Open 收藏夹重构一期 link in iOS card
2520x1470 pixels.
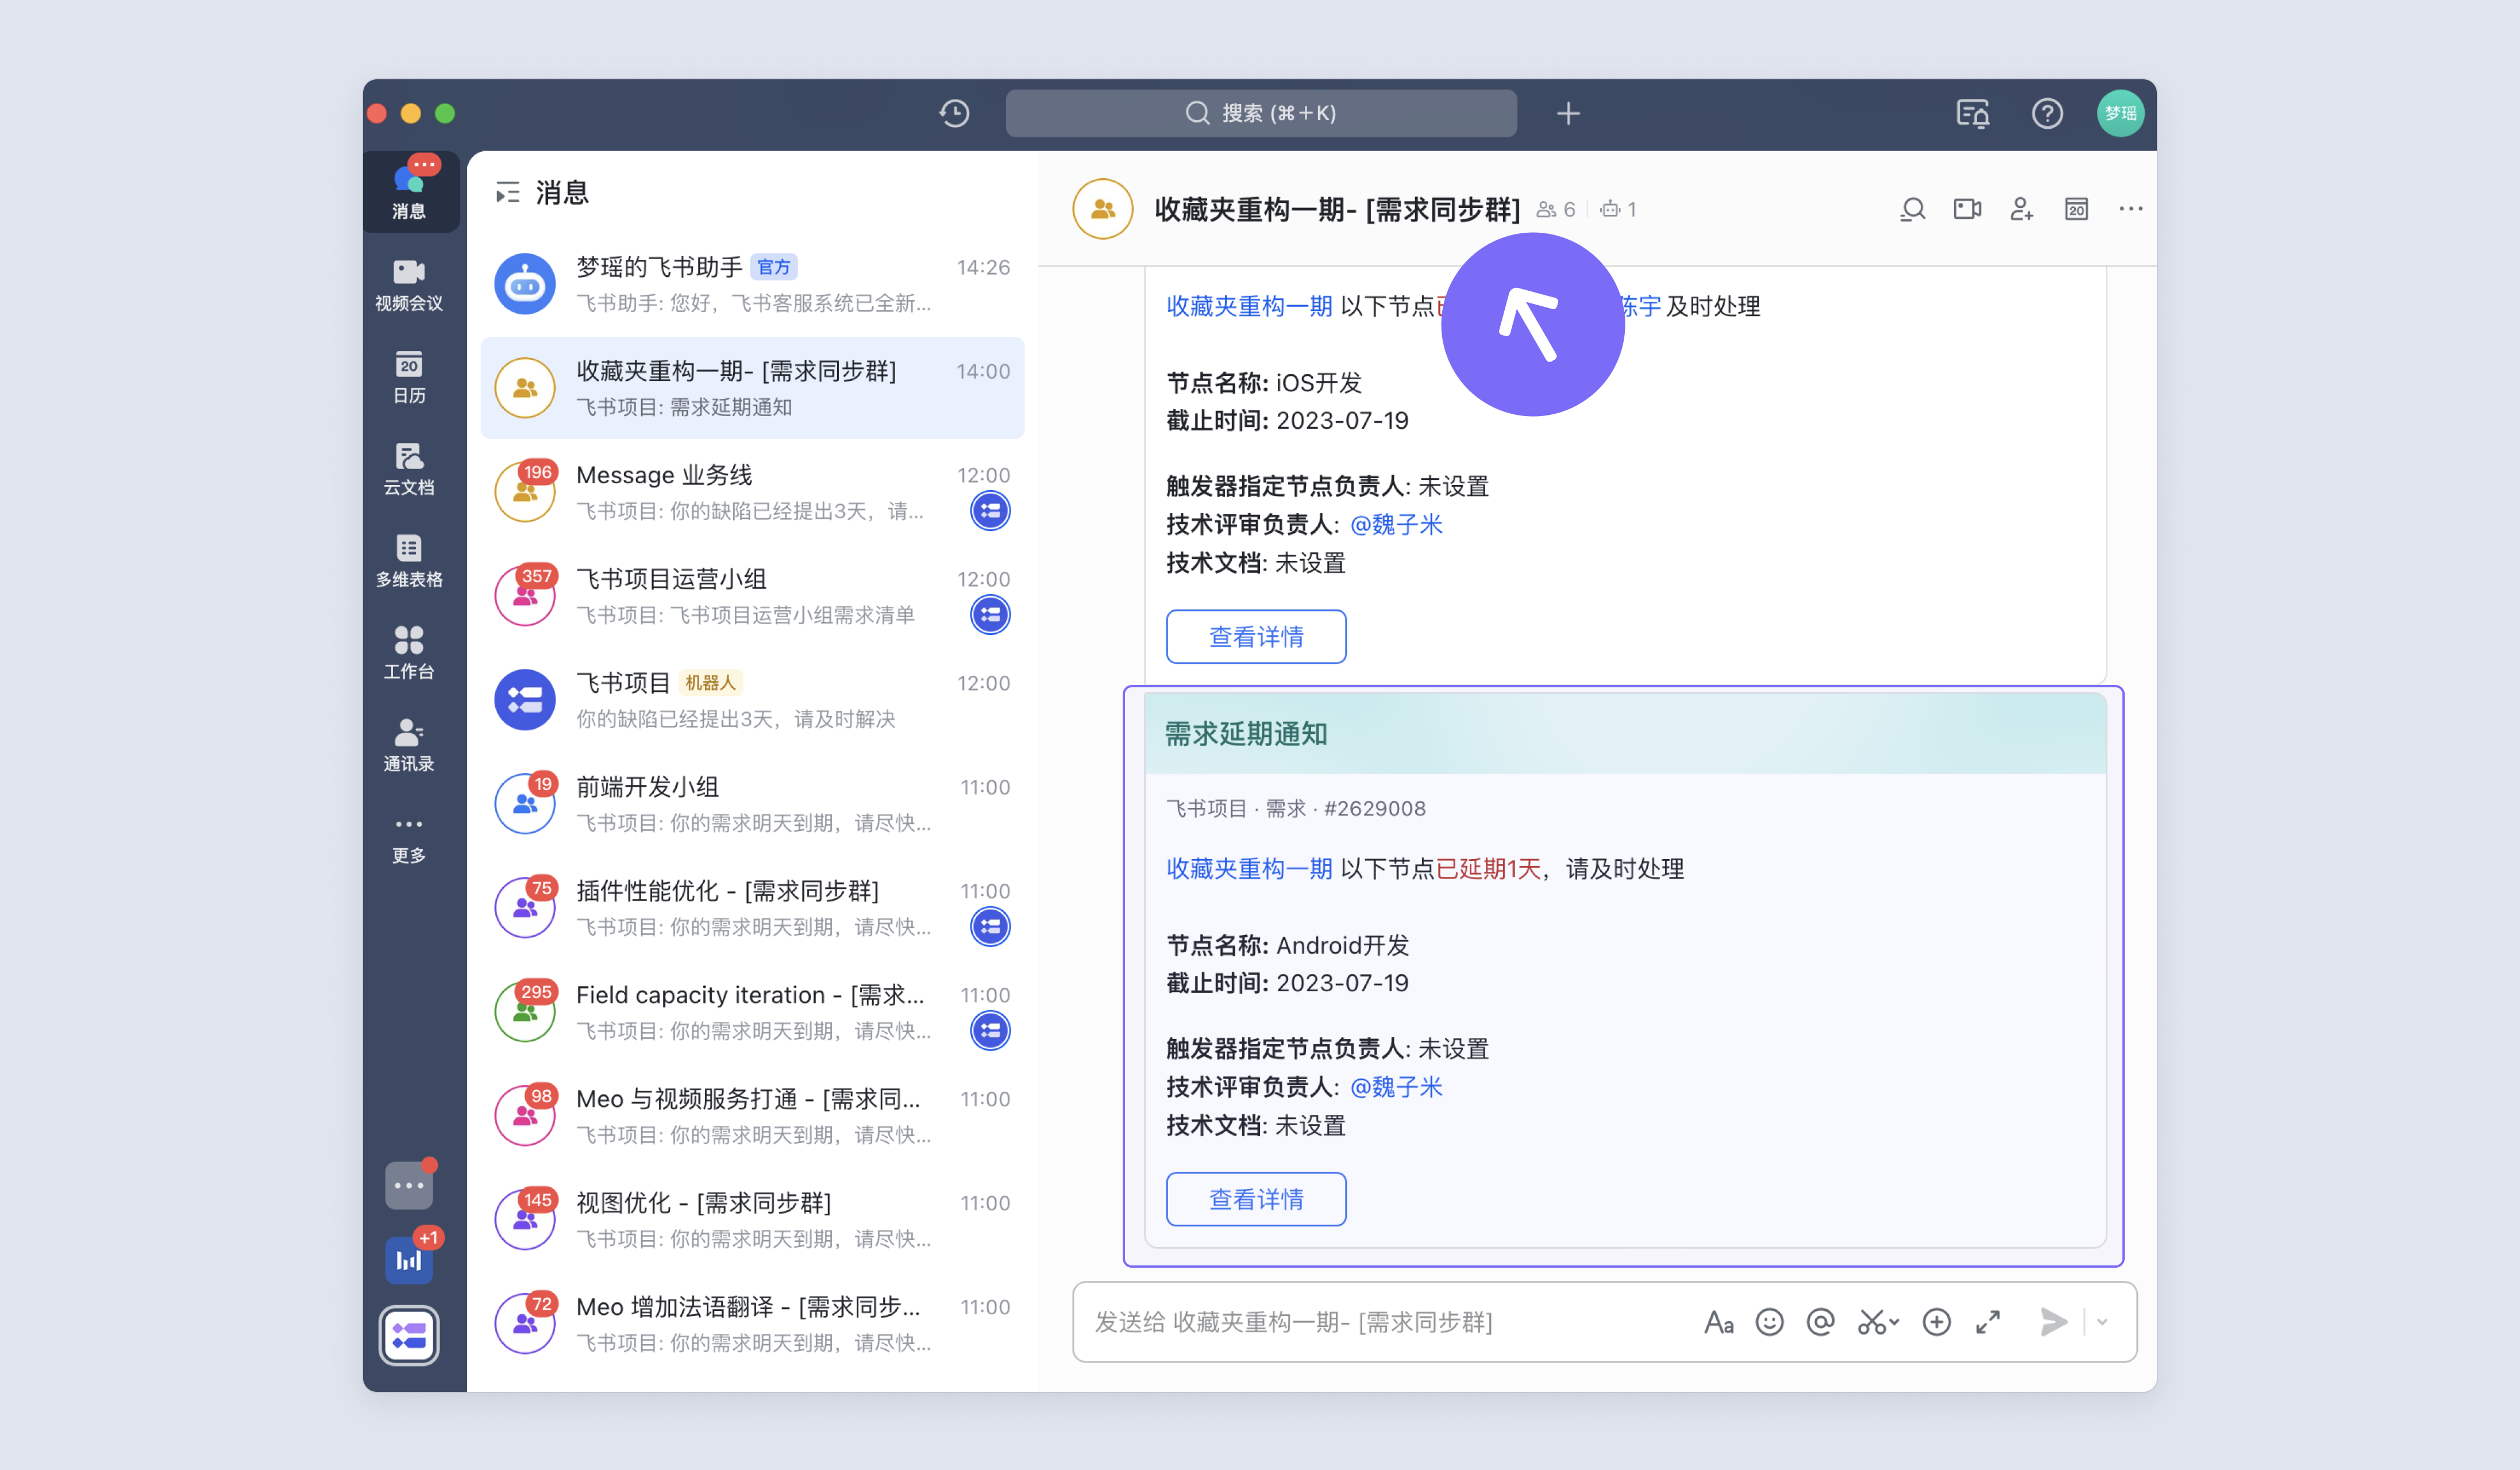coord(1249,306)
